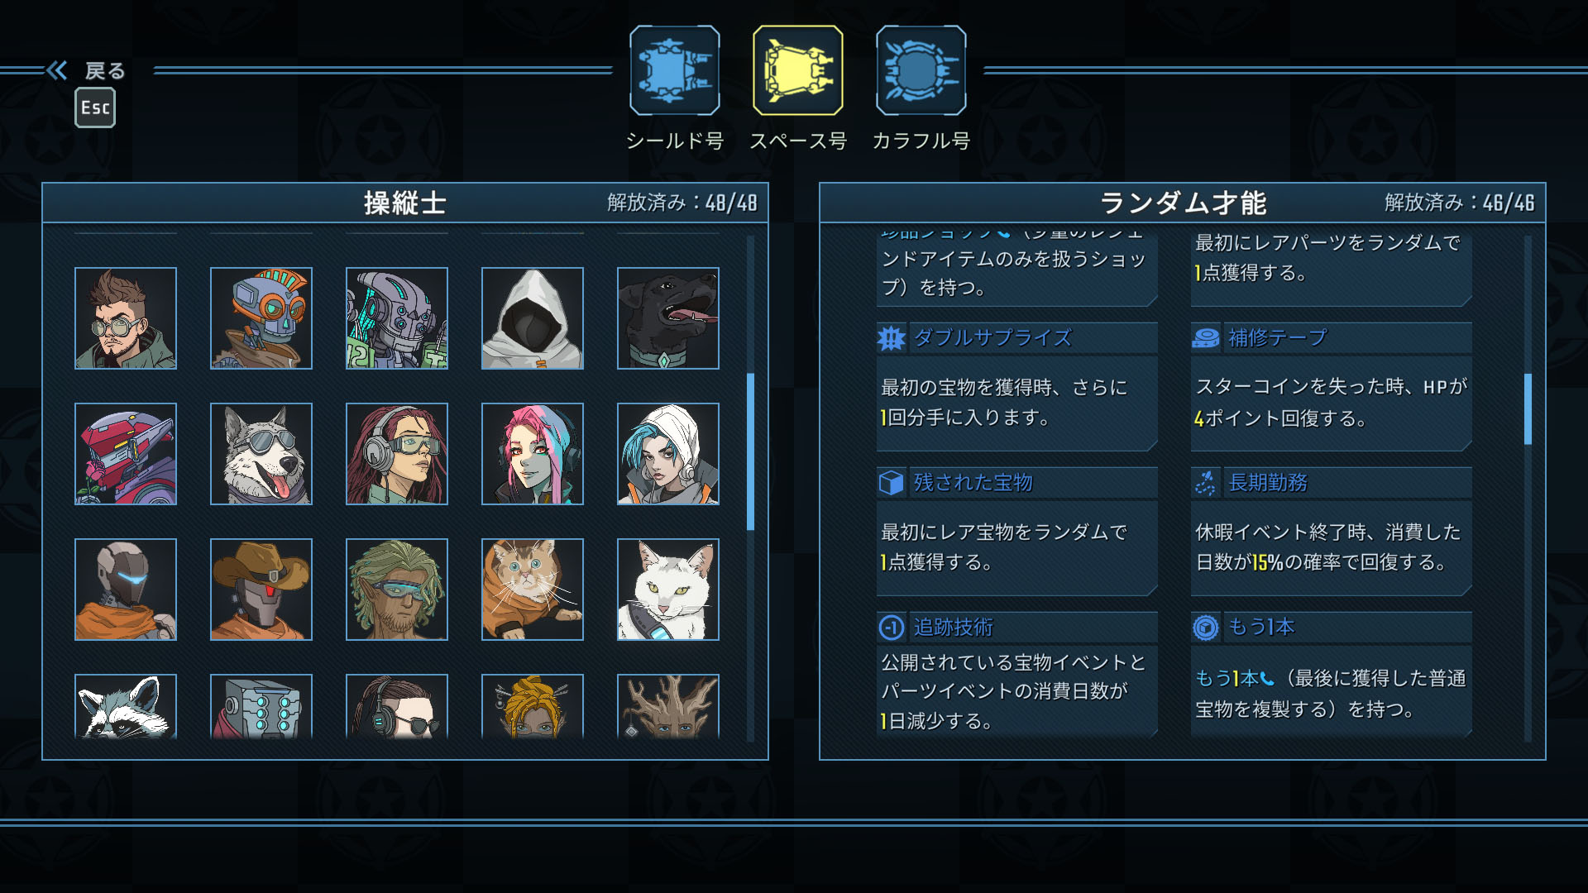Select the カラフル号 ship icon
Viewport: 1588px width, 893px height.
(x=921, y=70)
